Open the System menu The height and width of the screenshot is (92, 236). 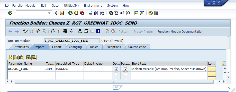click(x=112, y=6)
